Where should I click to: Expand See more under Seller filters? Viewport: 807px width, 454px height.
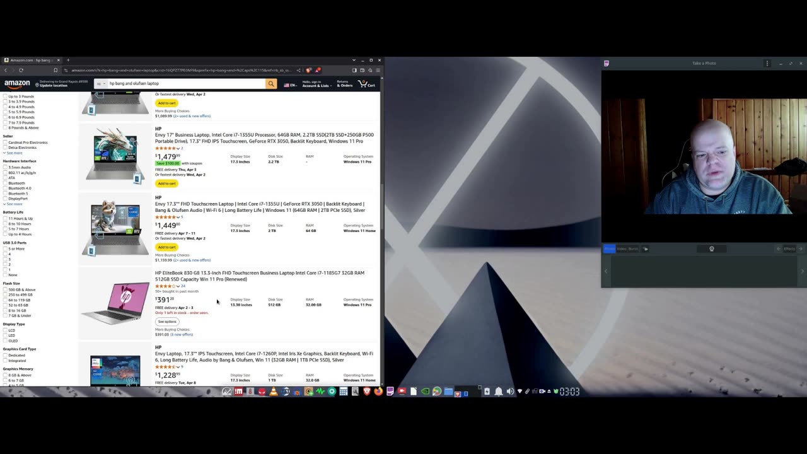point(13,153)
